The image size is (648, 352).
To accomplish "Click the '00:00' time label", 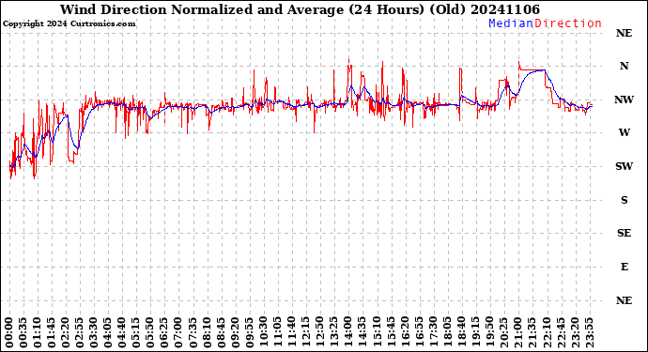I will click(9, 332).
